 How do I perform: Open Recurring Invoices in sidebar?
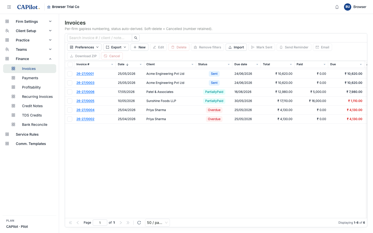tap(30, 97)
